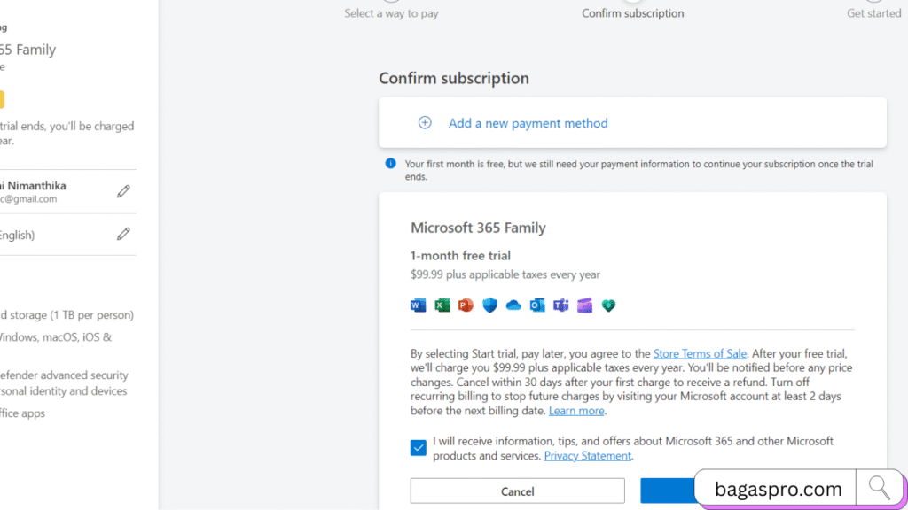Image resolution: width=908 pixels, height=510 pixels.
Task: Open the PowerPoint app icon
Action: tap(466, 305)
